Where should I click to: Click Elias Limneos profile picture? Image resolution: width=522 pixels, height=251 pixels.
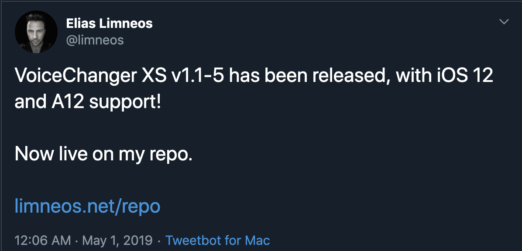pos(37,31)
